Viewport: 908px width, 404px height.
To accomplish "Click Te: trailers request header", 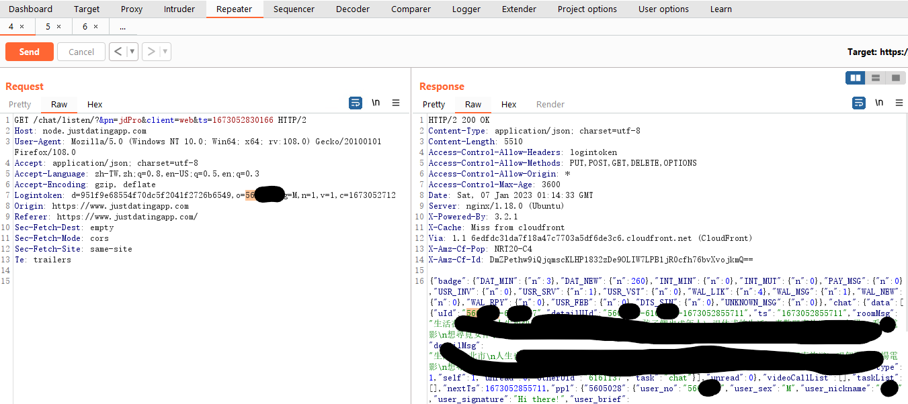I will [x=42, y=260].
